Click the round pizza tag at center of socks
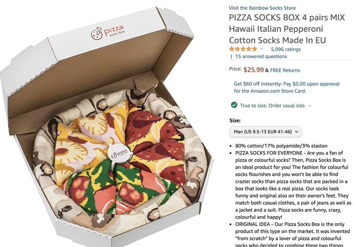Image resolution: width=354 pixels, height=247 pixels. 118,154
